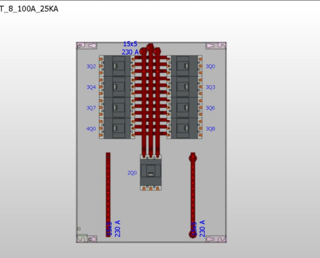Click the 230 A label of right busbar
Screen dimensions: 320x258
(202, 228)
